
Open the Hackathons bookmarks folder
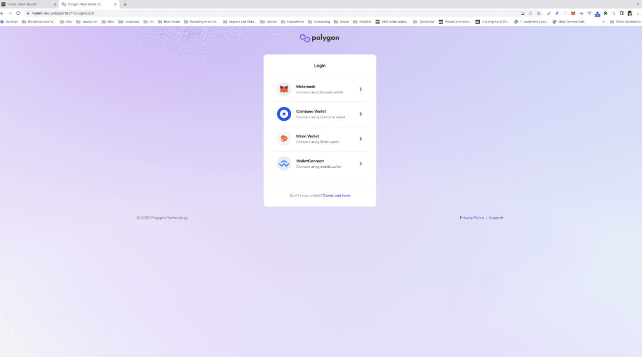pyautogui.click(x=292, y=22)
